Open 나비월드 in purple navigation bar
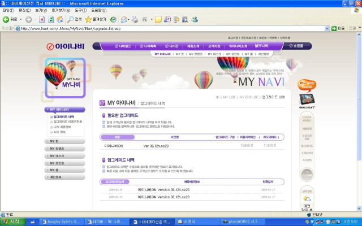The width and height of the screenshot is (362, 226). tap(123, 46)
